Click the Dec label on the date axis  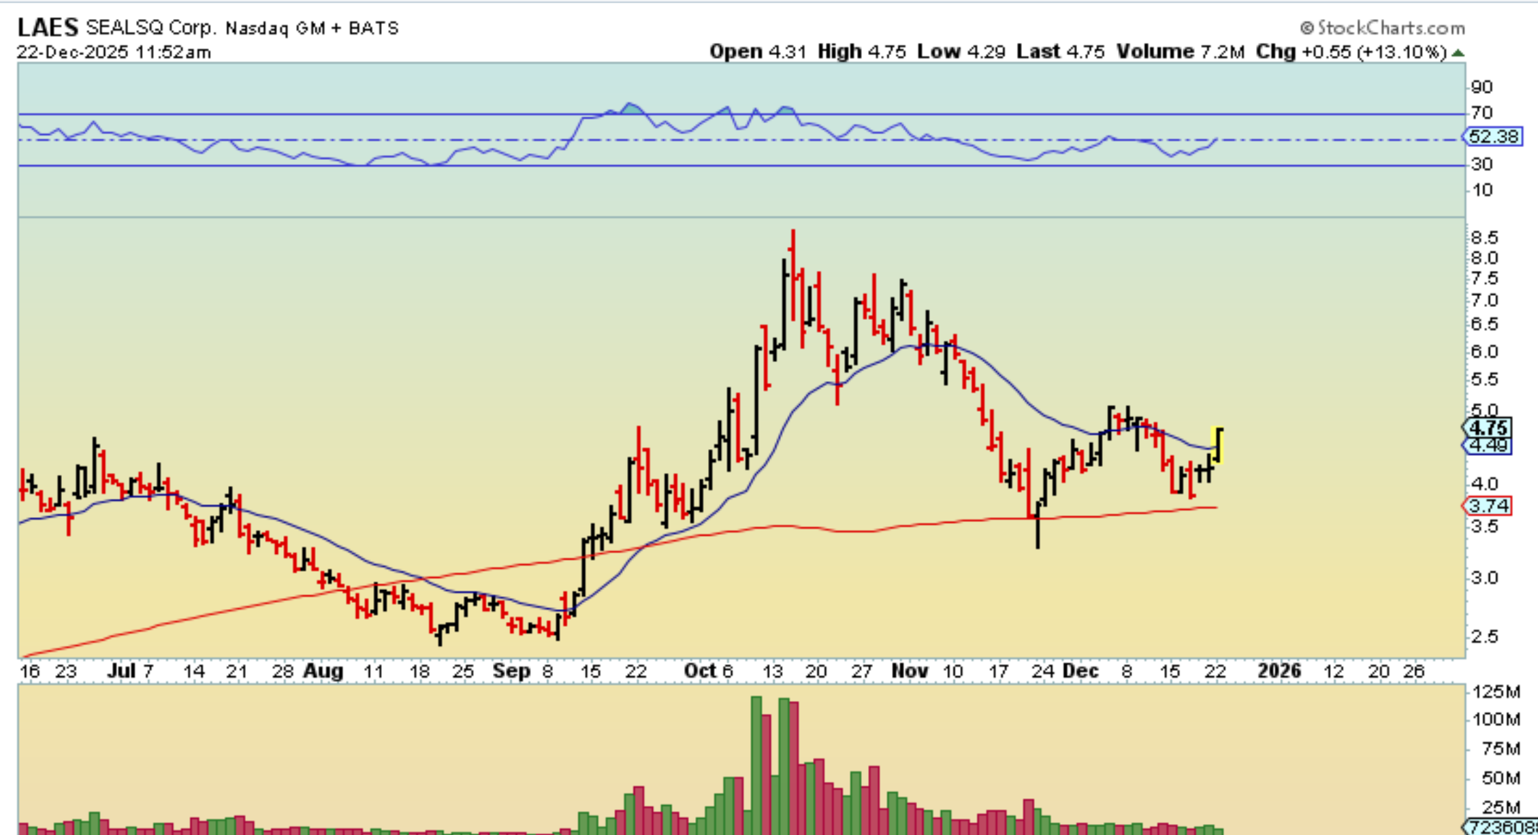1080,671
